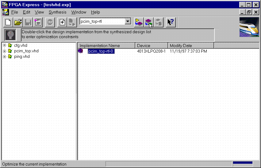Click the New project toolbar icon
Viewport: 261px width, 168px height.
(9, 22)
